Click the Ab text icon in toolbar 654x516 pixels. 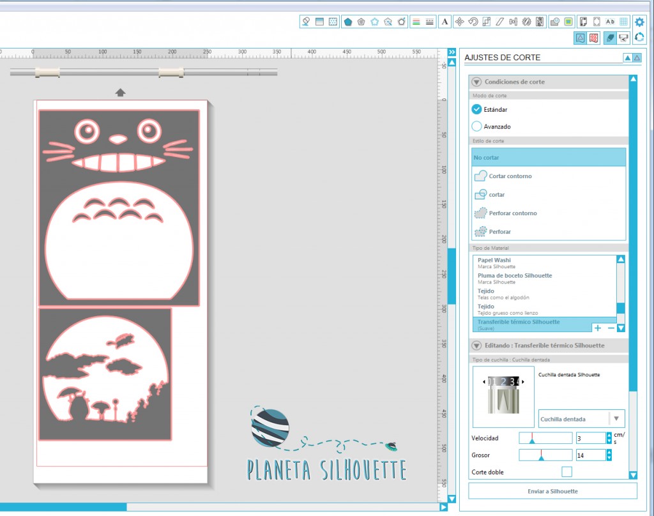click(x=610, y=22)
